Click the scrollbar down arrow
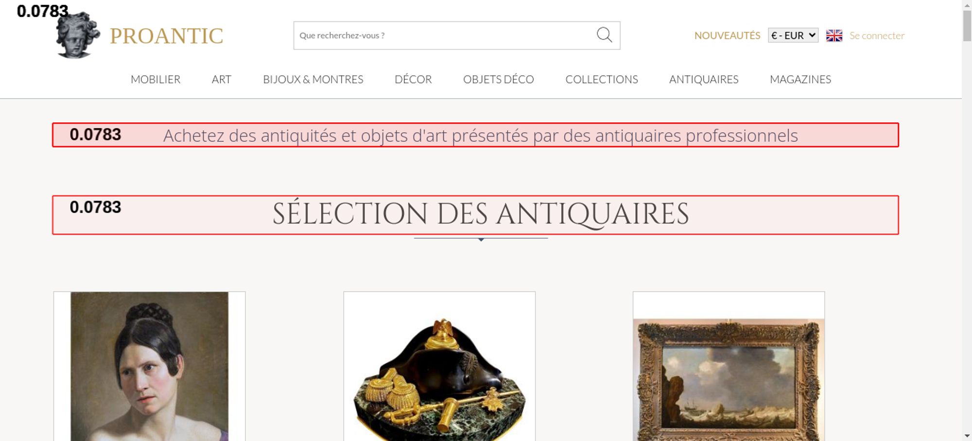The width and height of the screenshot is (972, 441). tap(967, 436)
